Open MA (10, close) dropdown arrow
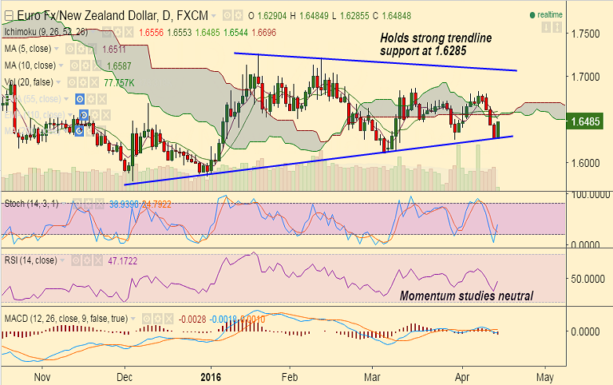The image size is (613, 385). click(x=61, y=65)
